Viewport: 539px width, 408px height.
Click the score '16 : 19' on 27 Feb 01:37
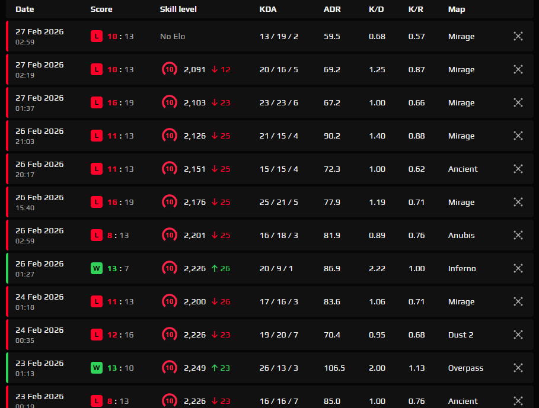tap(120, 102)
